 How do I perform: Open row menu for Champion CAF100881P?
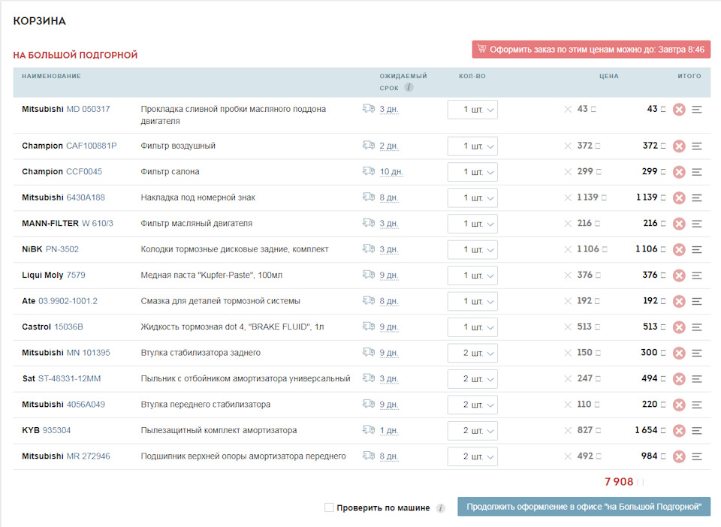697,146
